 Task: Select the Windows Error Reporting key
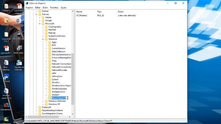[61, 86]
